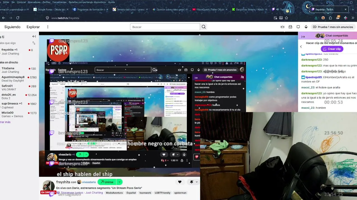This screenshot has width=357, height=200.
Task: Click Just Chatting category link
Action: click(x=94, y=193)
